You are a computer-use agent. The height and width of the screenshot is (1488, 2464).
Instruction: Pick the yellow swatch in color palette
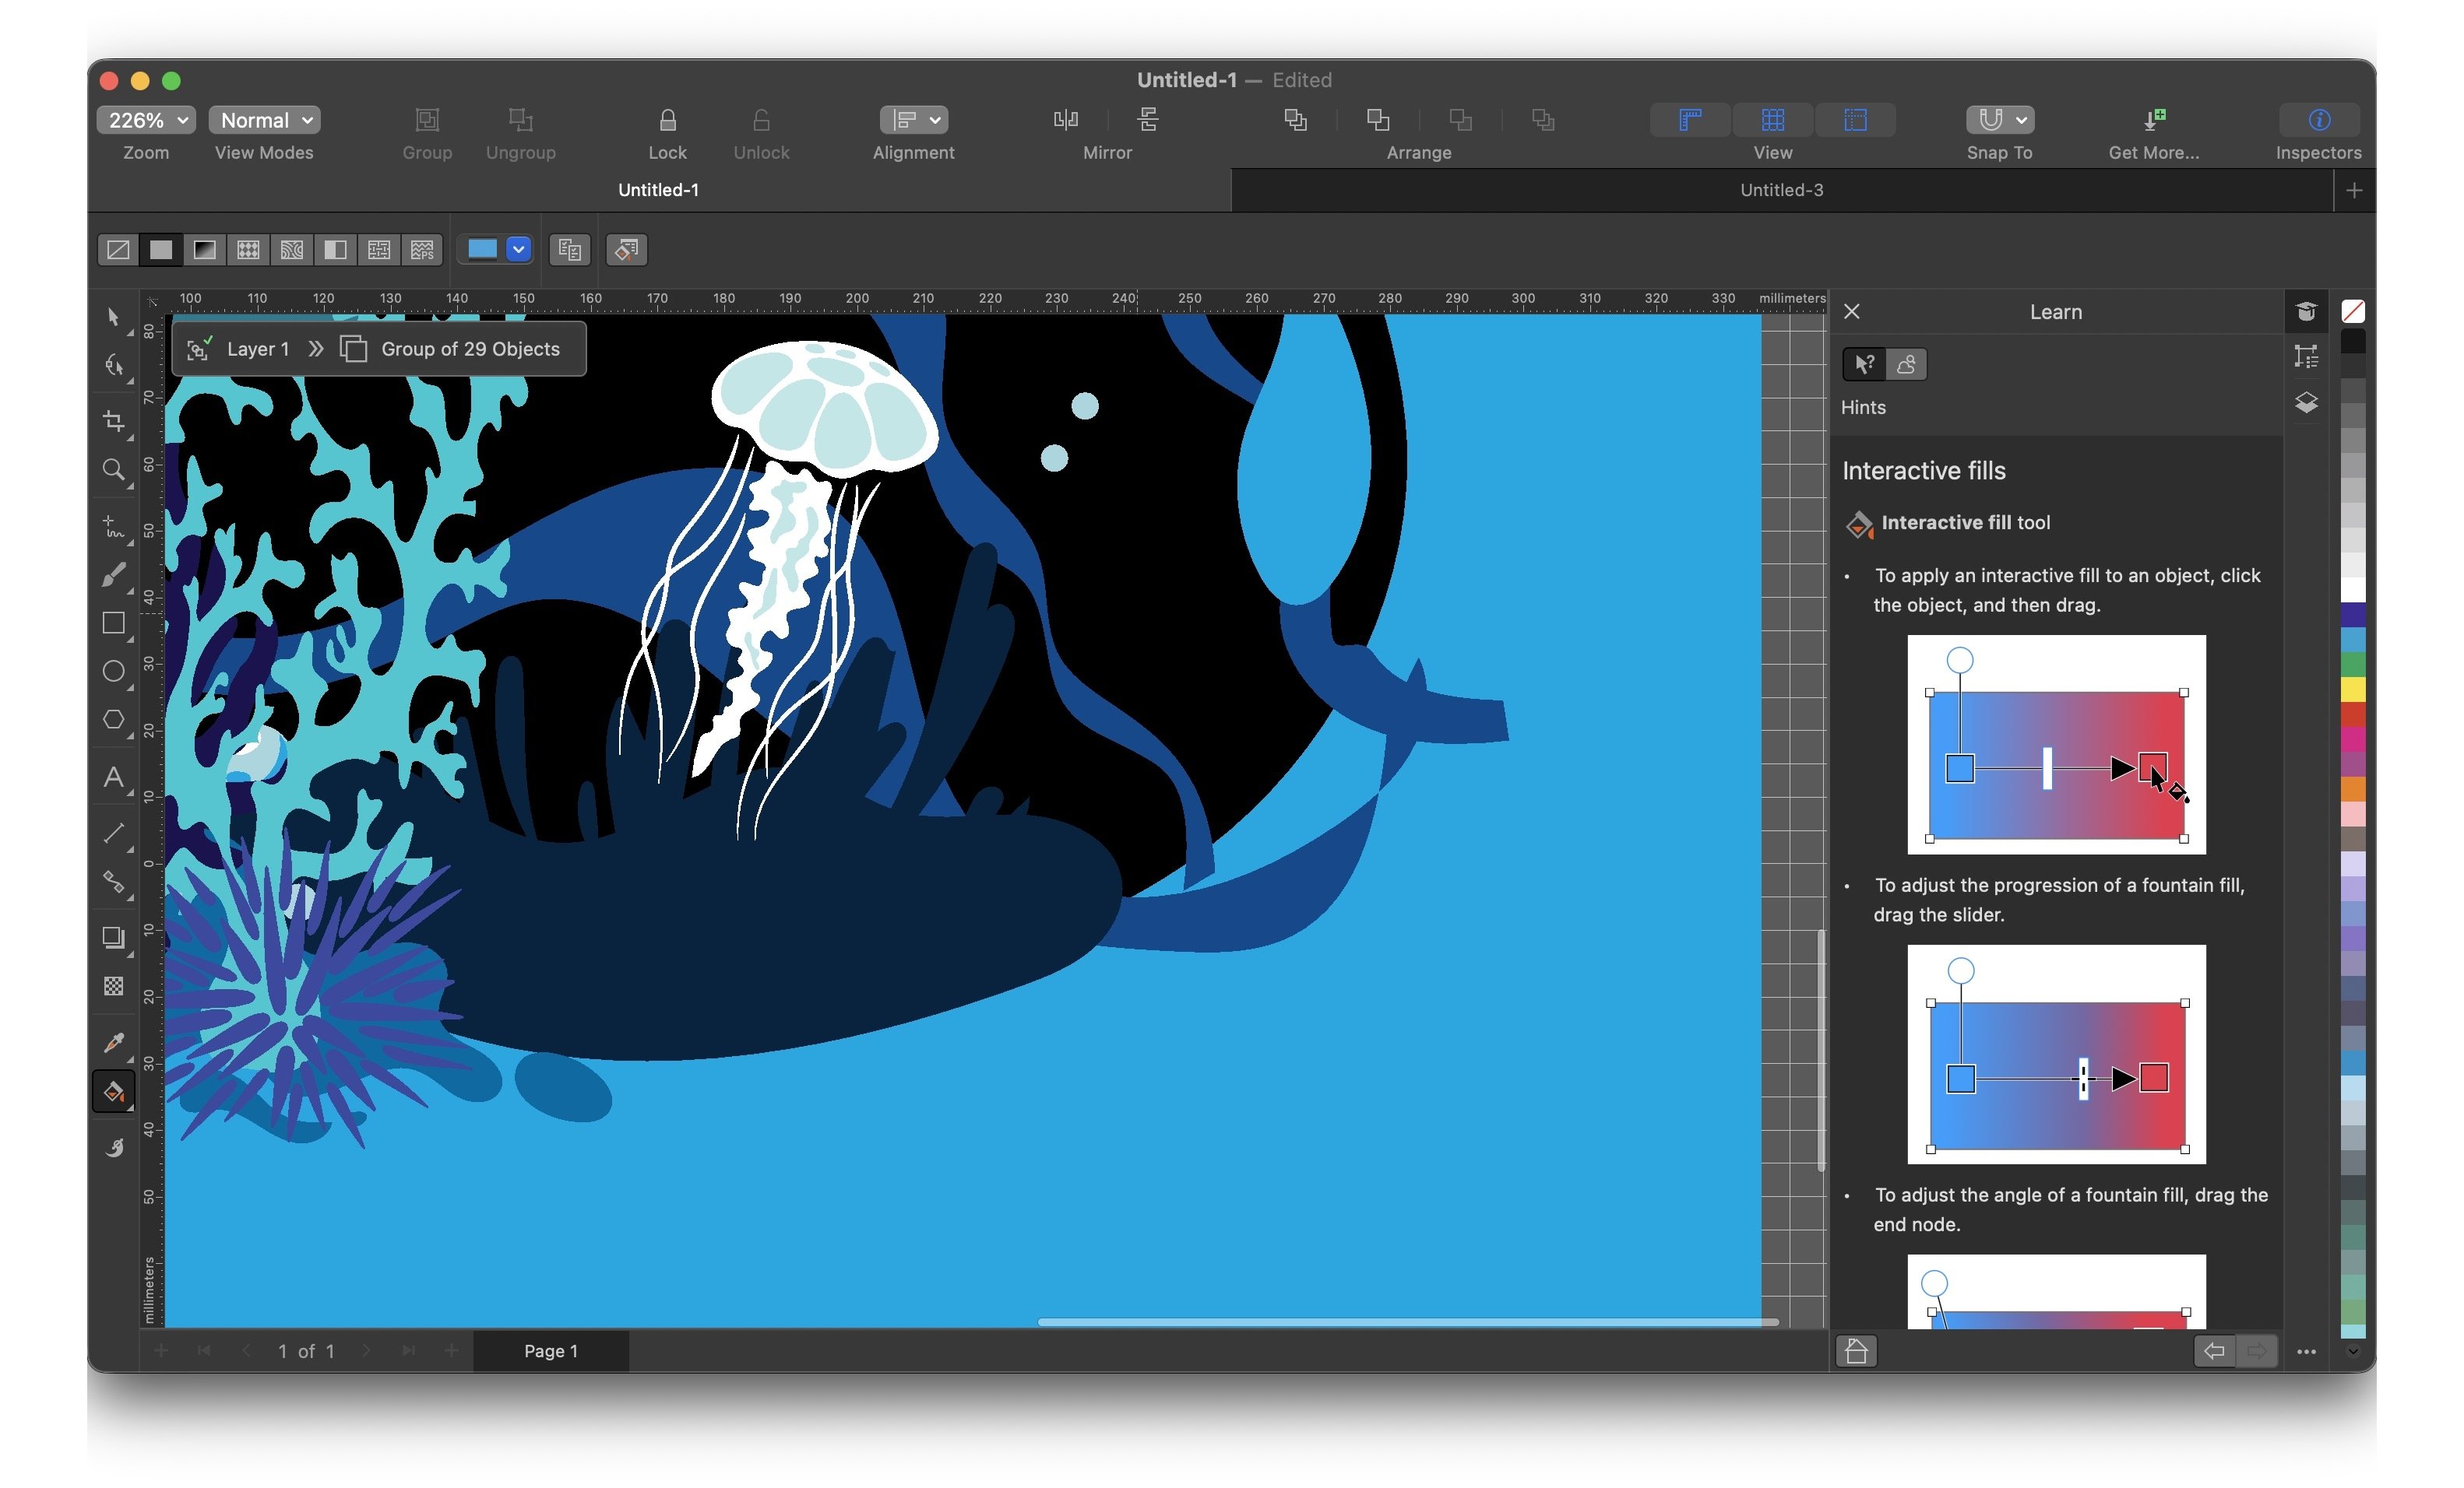2353,689
